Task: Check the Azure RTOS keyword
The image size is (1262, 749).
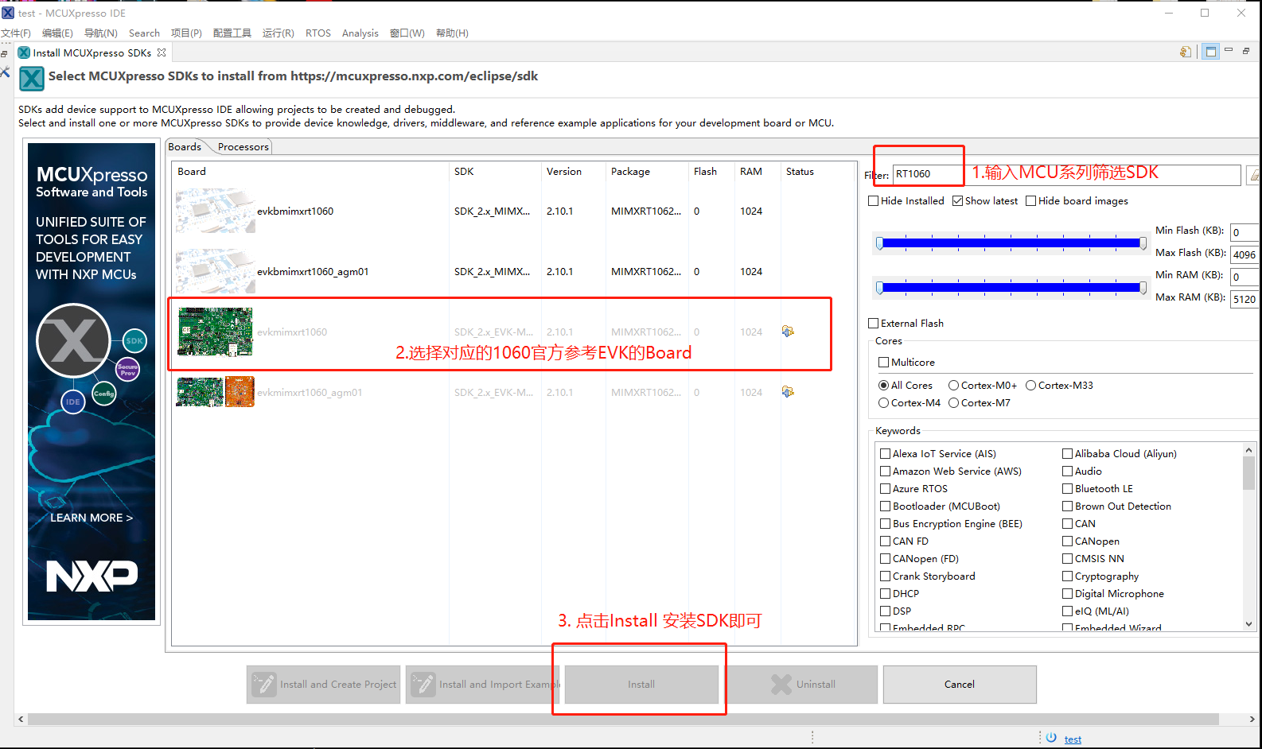Action: (886, 489)
